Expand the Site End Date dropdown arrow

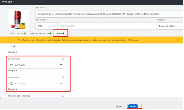coord(61,83)
